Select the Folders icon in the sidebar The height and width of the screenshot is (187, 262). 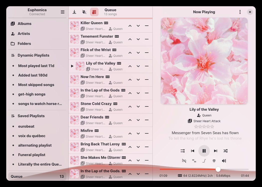[x=13, y=43]
